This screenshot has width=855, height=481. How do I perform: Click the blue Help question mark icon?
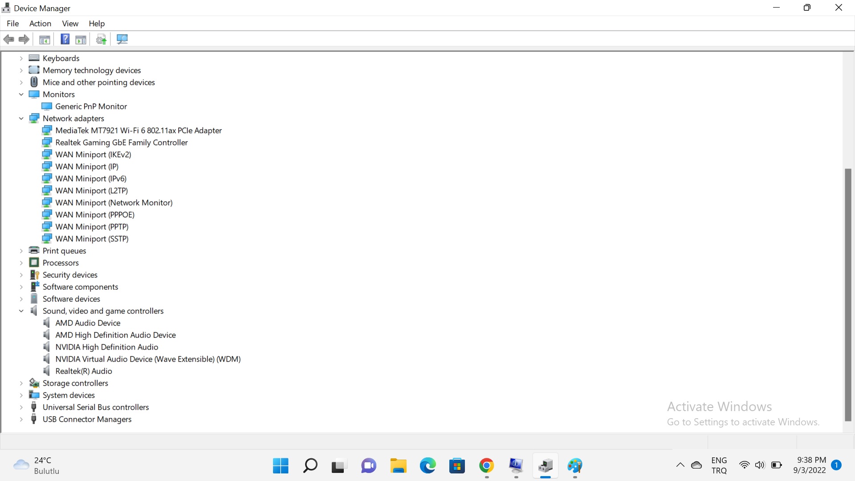pyautogui.click(x=65, y=39)
